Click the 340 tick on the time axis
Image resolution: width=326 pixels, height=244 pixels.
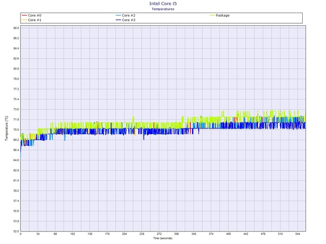pyautogui.click(x=194, y=234)
